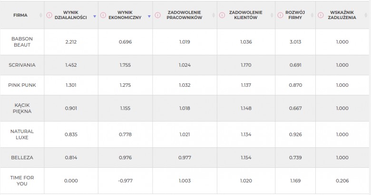Pick the TIME FOR YOU row
This screenshot has width=371, height=195.
tap(185, 181)
